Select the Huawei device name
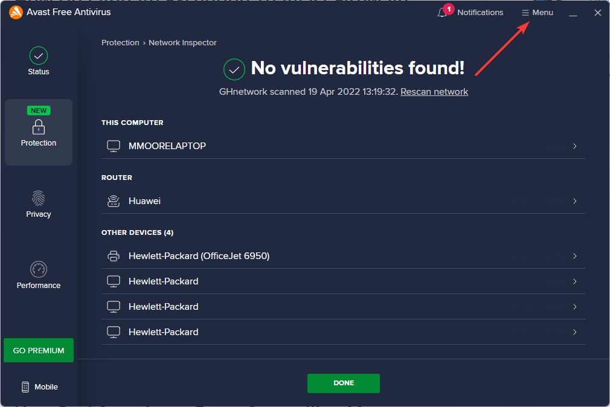610x407 pixels. 145,201
